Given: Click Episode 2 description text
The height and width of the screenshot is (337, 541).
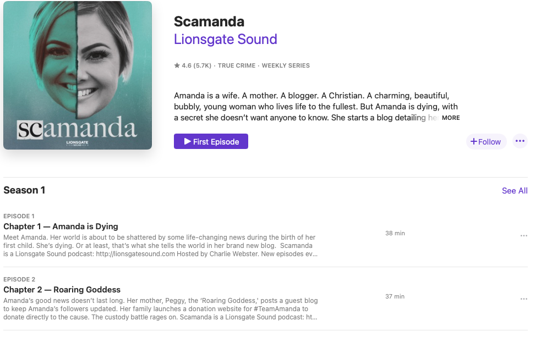Looking at the screenshot, I should tap(160, 309).
